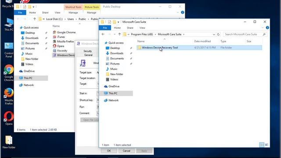Open Opera desktop shortcut

pyautogui.click(x=9, y=118)
